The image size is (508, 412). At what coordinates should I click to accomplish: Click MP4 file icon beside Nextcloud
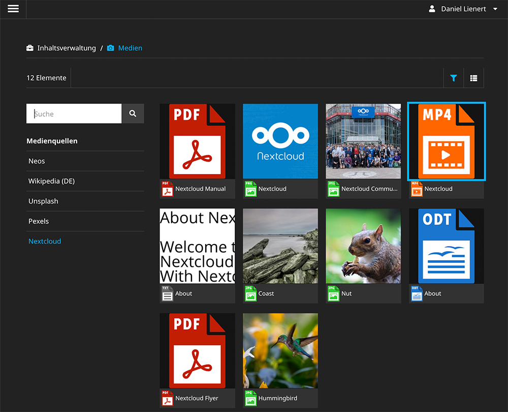tap(417, 189)
